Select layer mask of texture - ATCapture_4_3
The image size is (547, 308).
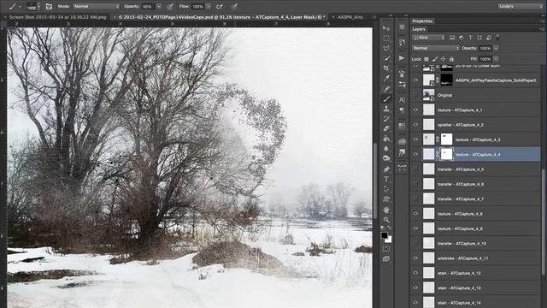(446, 139)
